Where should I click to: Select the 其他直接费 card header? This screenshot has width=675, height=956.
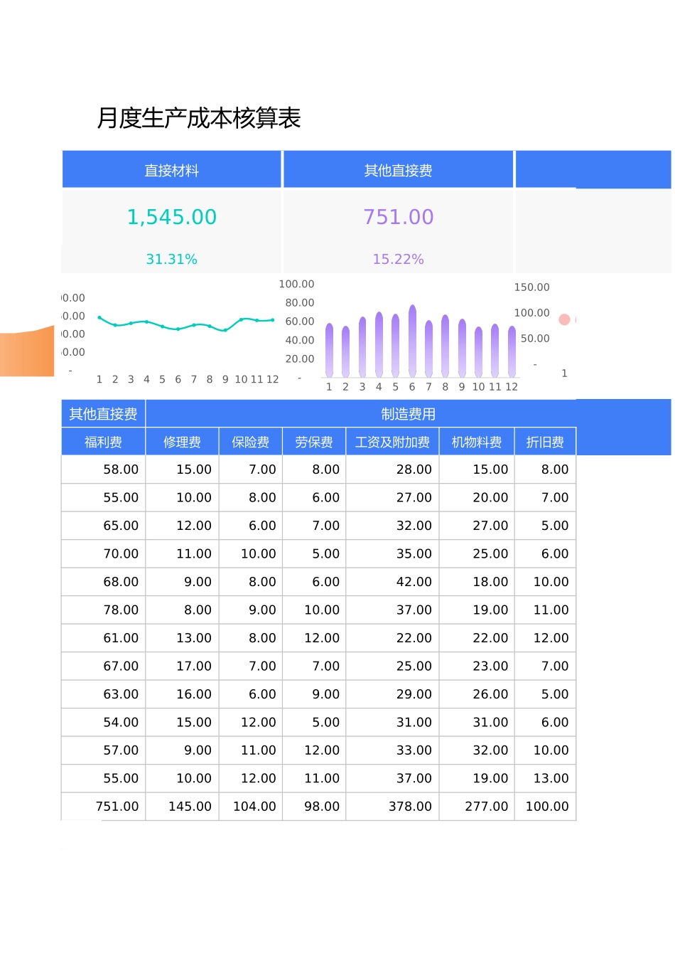pyautogui.click(x=398, y=169)
